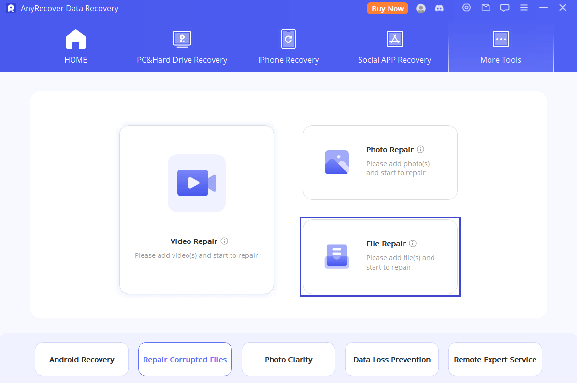577x383 pixels.
Task: Open the hamburger menu
Action: (x=524, y=8)
